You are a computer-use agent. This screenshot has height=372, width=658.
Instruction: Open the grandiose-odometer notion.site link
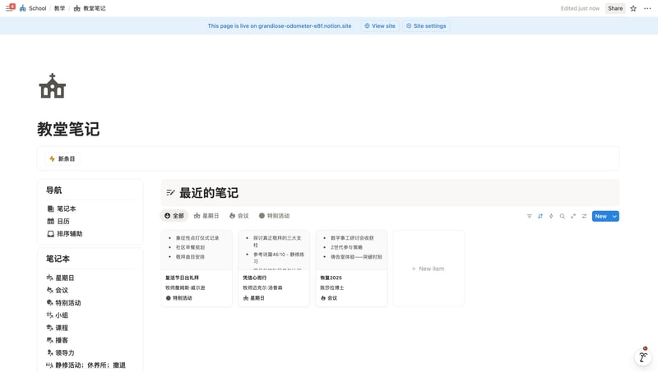point(304,26)
